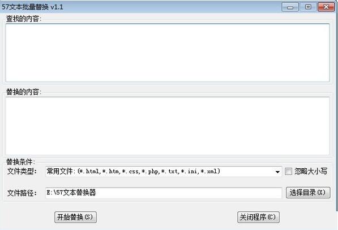Click inside the 查找的内容 text area
The height and width of the screenshot is (230, 338).
[x=168, y=53]
